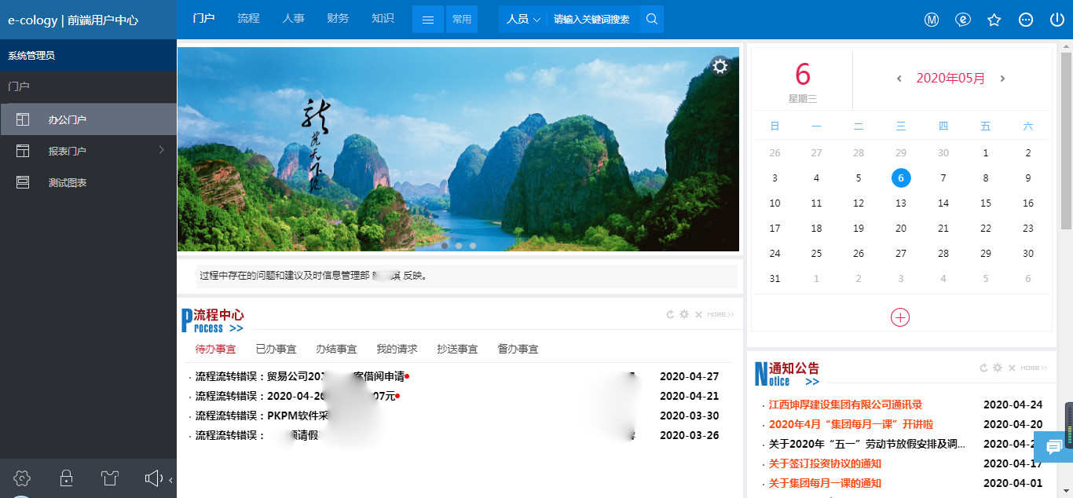Switch to the 抄送事宜 tab
Viewport: 1073px width, 498px height.
(457, 349)
